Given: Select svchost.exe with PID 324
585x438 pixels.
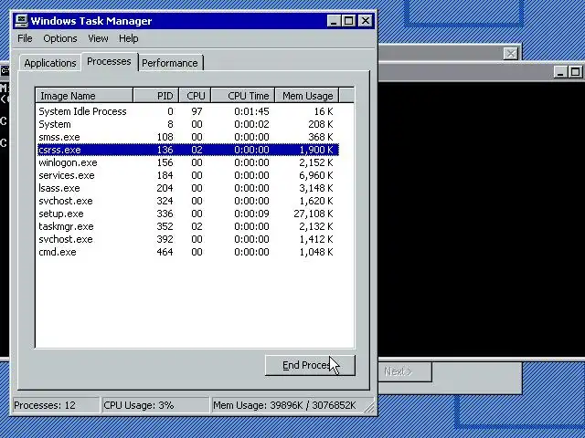Looking at the screenshot, I should 188,201.
